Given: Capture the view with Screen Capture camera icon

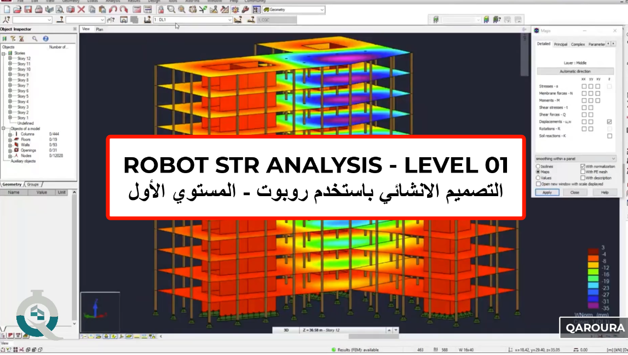Looking at the screenshot, I should coord(70,10).
